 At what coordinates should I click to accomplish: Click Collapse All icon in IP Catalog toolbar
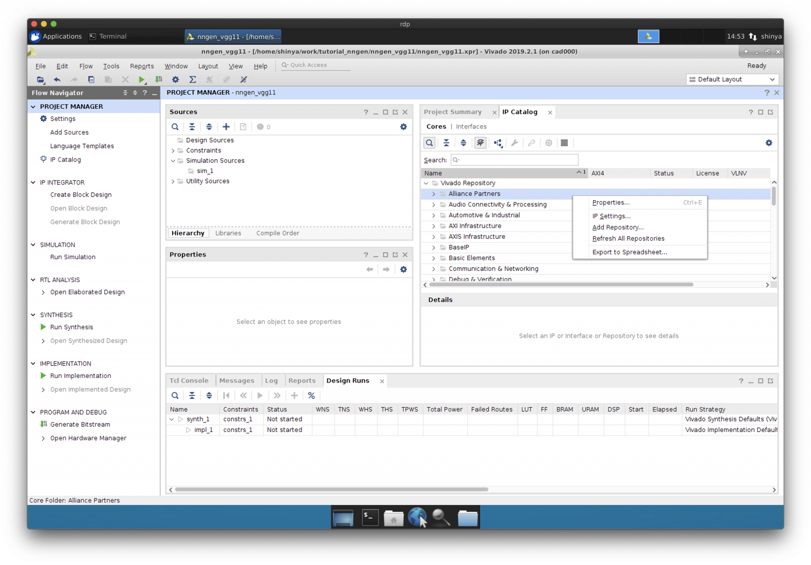click(446, 143)
